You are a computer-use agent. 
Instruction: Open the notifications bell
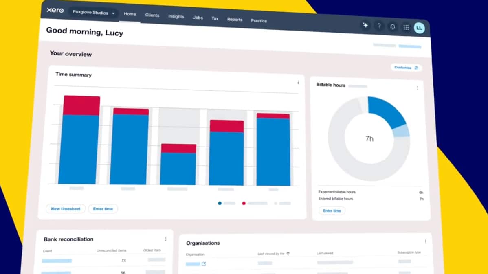click(393, 27)
